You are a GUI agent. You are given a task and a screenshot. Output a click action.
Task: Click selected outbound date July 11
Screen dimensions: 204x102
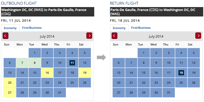(x=72, y=63)
